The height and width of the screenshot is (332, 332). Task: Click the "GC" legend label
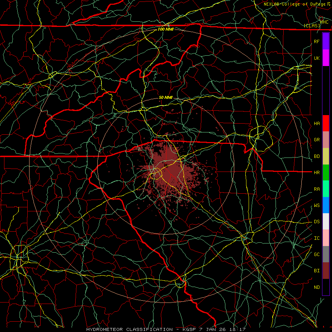pyautogui.click(x=317, y=254)
